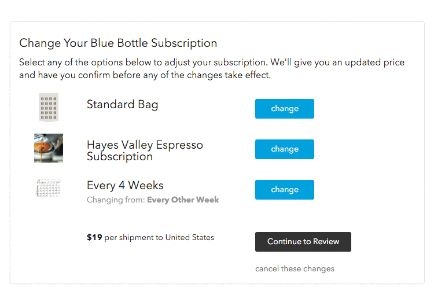This screenshot has height=302, width=434.
Task: Click the calendar icon beside Every 4 Weeks
Action: click(x=49, y=188)
